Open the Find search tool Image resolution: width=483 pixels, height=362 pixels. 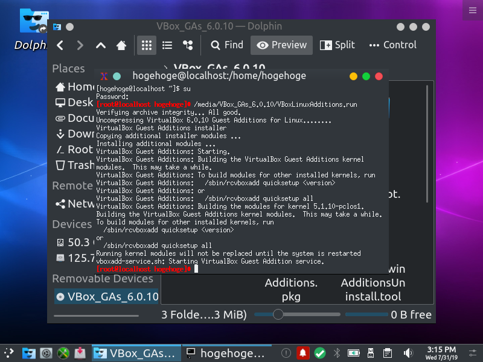pos(227,45)
